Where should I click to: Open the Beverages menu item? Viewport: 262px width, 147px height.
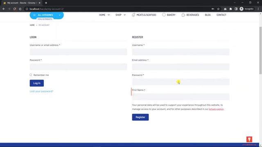pos(193,15)
